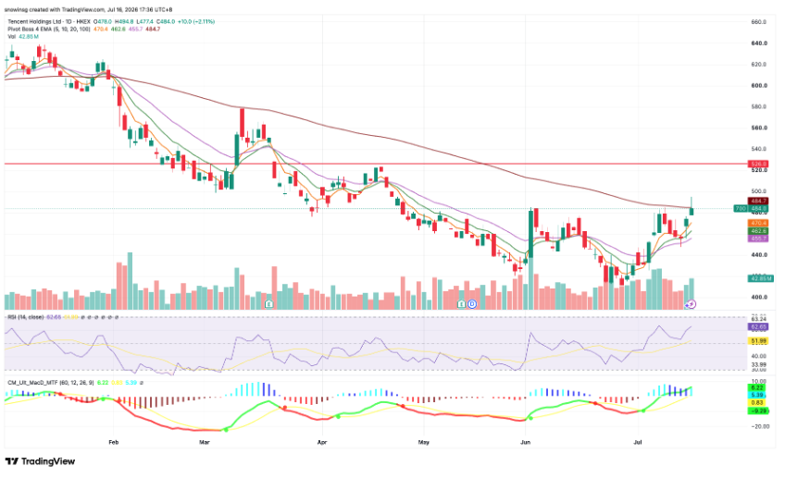Click the dark red 484.7 EMA price label
785x478 pixels.
click(758, 201)
